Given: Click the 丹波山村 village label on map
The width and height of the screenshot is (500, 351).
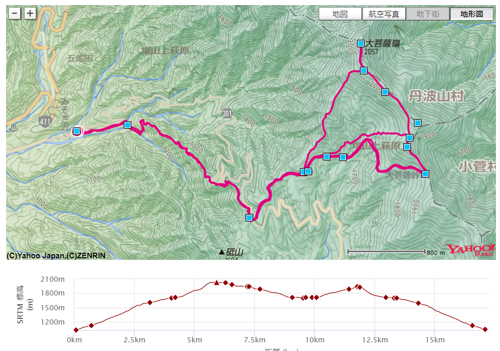Looking at the screenshot, I should [436, 96].
